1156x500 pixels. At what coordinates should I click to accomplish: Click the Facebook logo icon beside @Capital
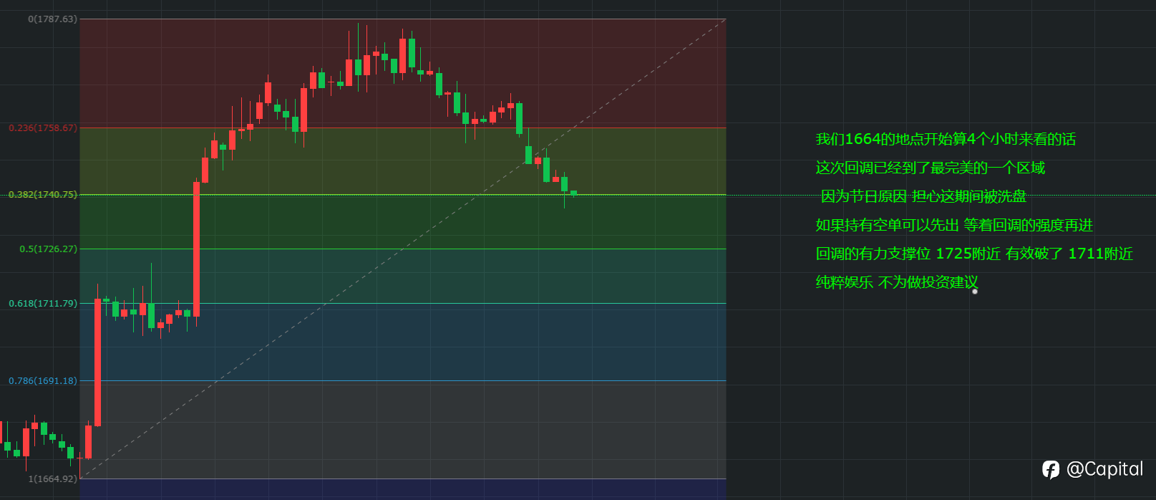[1051, 469]
